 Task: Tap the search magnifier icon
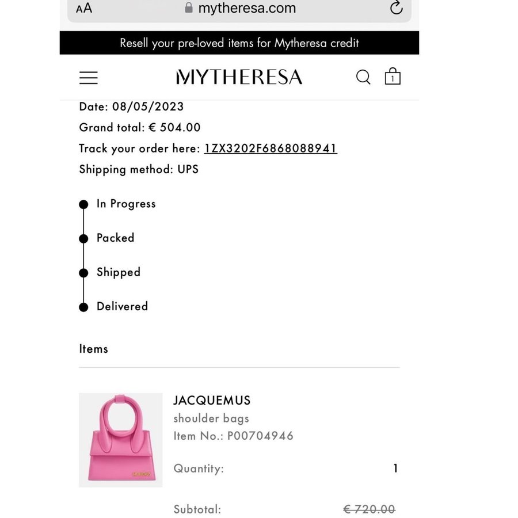pos(363,77)
